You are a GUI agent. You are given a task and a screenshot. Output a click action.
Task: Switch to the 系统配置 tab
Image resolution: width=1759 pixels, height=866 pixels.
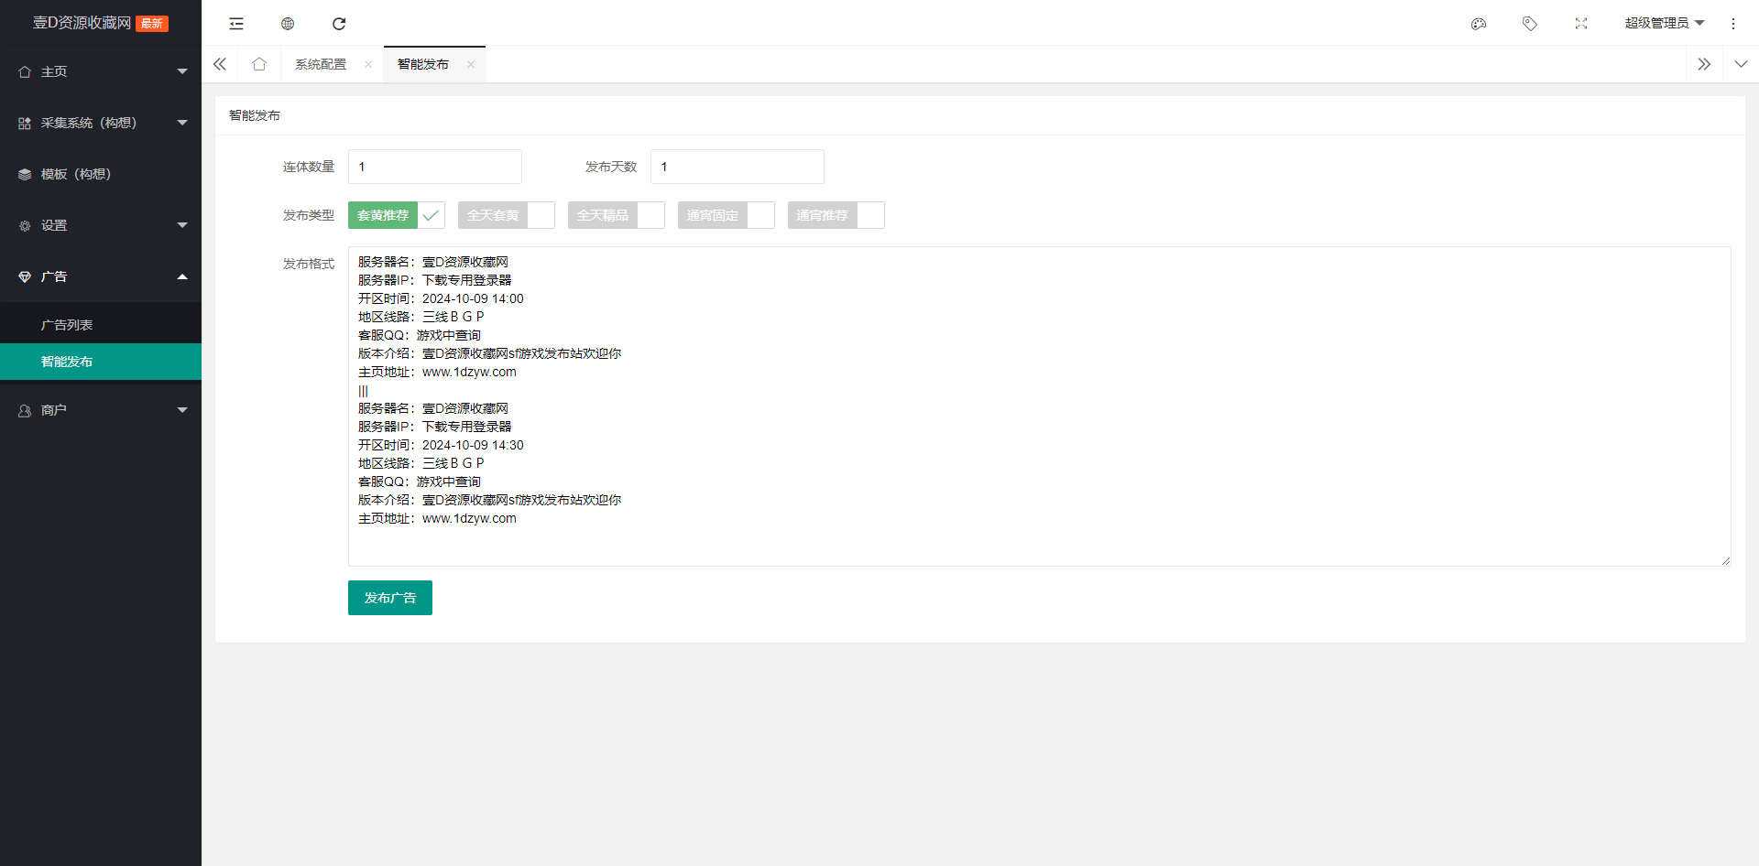pos(321,64)
